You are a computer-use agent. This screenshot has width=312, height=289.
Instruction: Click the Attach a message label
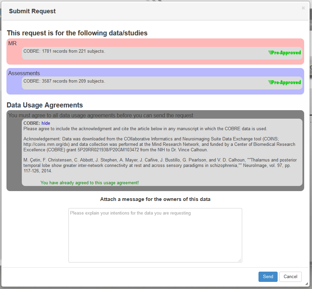[155, 199]
